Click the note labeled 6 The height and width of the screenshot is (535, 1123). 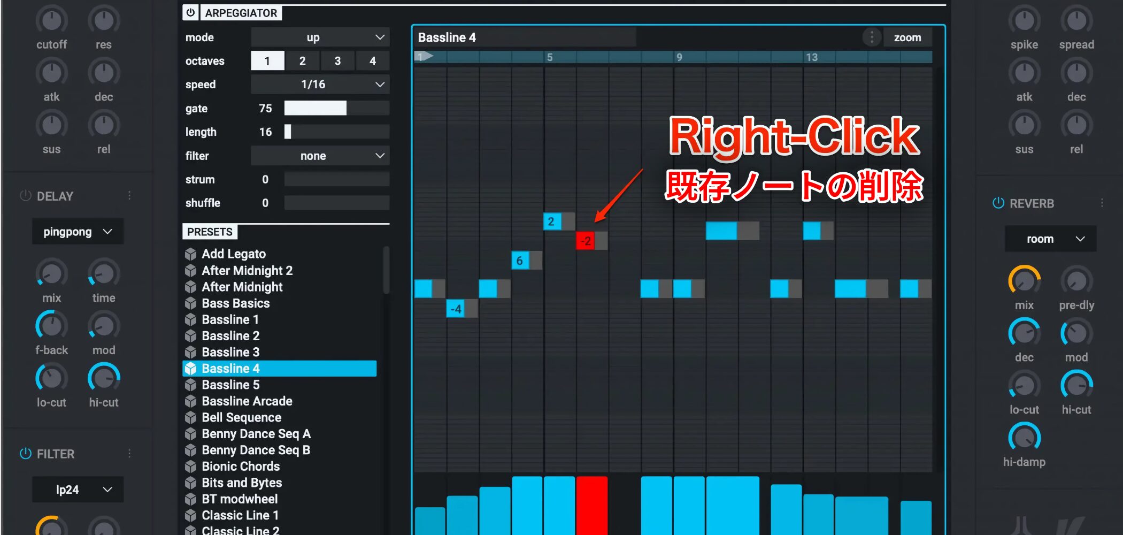pyautogui.click(x=519, y=261)
